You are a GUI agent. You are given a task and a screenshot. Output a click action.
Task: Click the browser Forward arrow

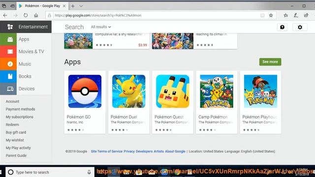click(15, 15)
